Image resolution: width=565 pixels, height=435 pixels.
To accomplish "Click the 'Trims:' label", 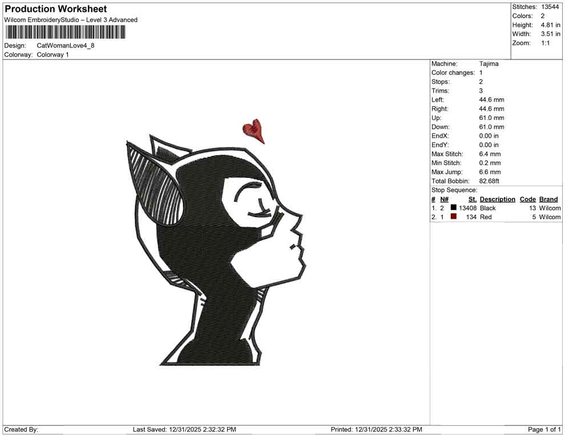I will pyautogui.click(x=441, y=91).
